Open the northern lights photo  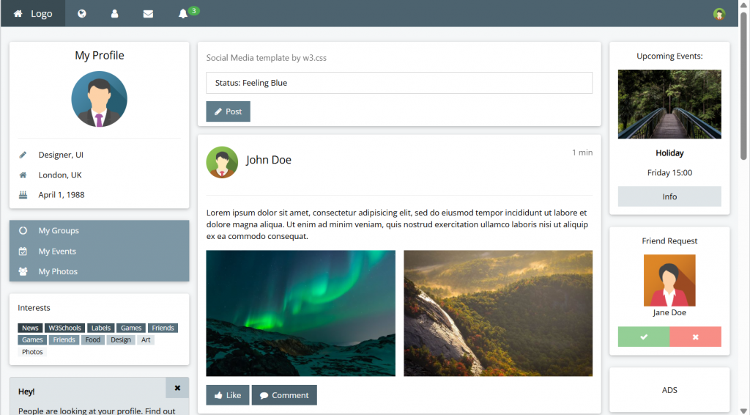pyautogui.click(x=301, y=314)
